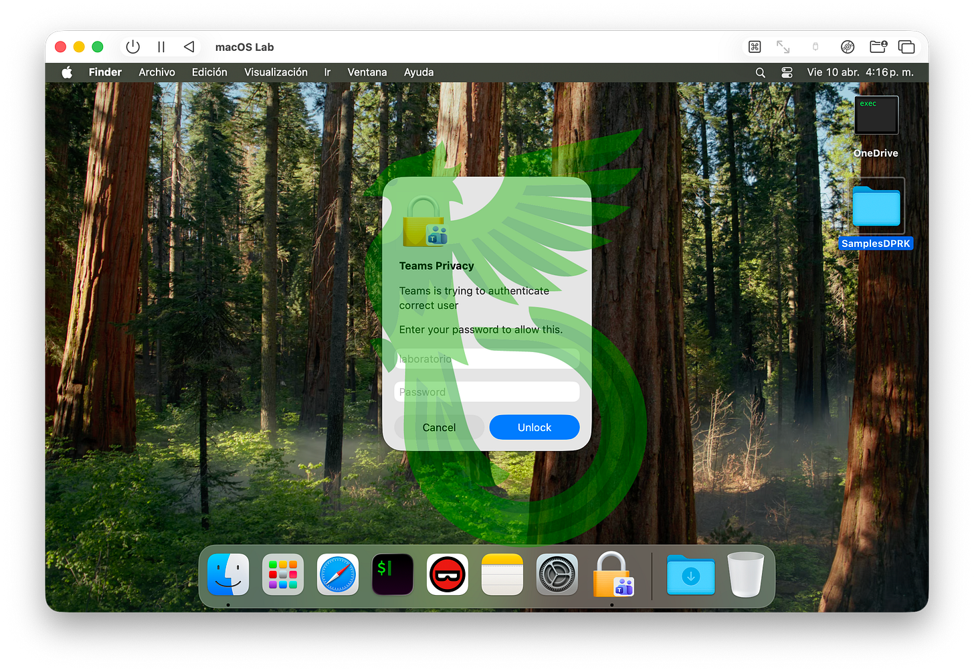Image resolution: width=974 pixels, height=672 pixels.
Task: Open the Apple menu
Action: [x=67, y=72]
